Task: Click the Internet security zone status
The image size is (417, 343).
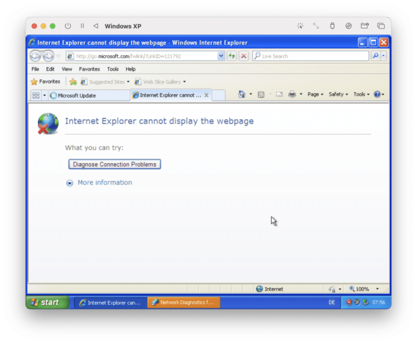Action: pos(270,289)
